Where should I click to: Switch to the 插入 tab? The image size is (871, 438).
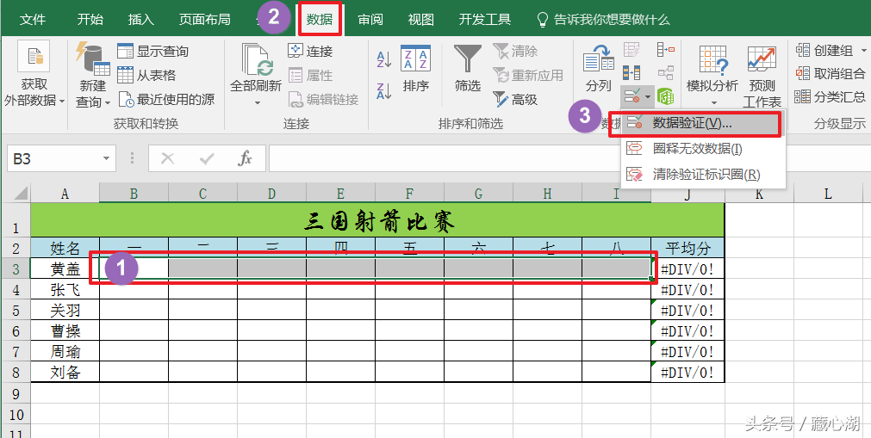coord(141,20)
